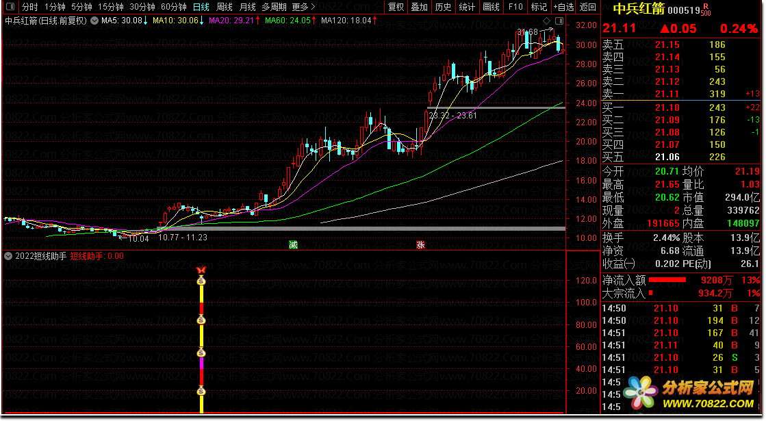
Task: Click the 10.04 low price label
Action: pyautogui.click(x=138, y=238)
